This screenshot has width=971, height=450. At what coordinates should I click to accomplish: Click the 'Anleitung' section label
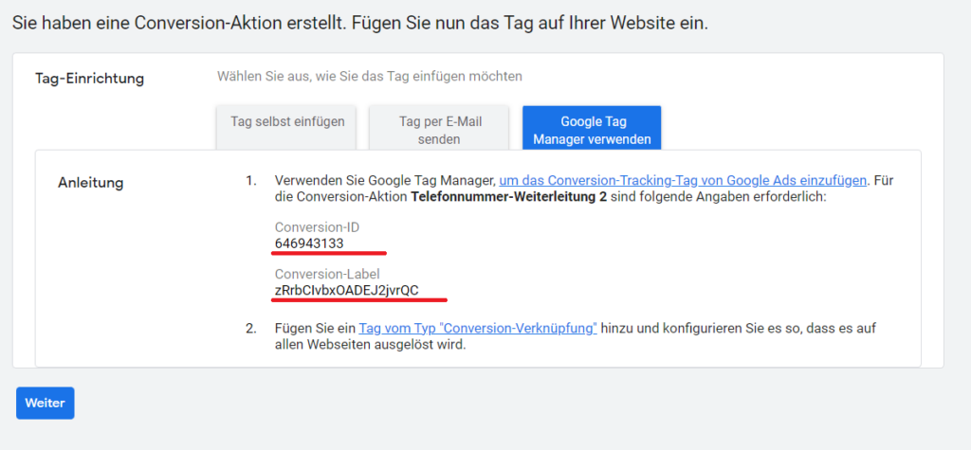click(90, 183)
